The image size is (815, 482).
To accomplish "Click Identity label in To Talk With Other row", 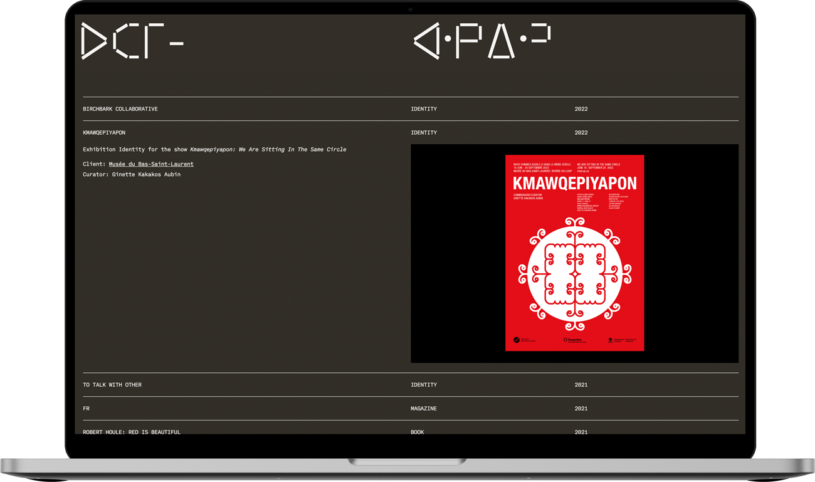I will [424, 385].
